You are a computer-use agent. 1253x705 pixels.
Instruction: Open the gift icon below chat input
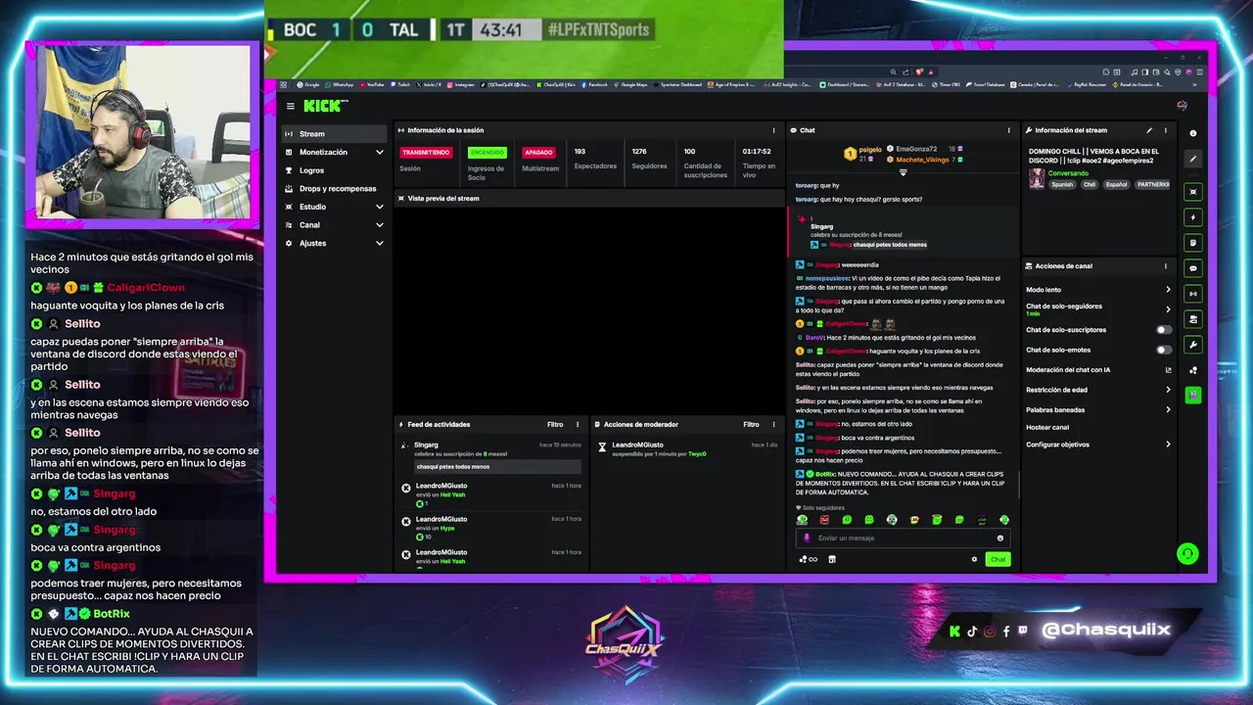832,559
